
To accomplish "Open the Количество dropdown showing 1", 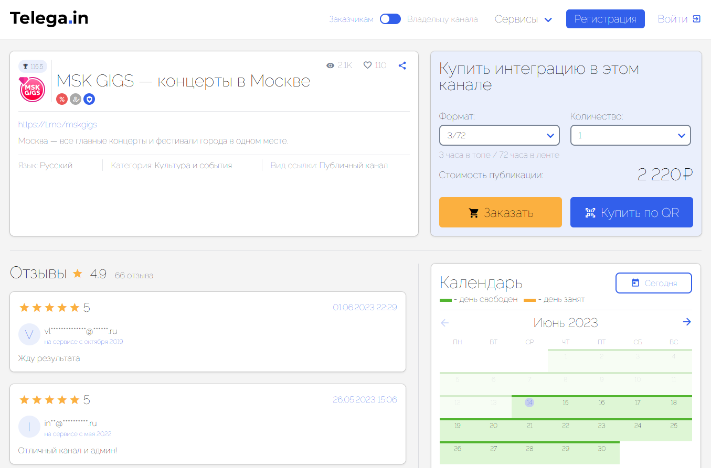I will (x=631, y=135).
